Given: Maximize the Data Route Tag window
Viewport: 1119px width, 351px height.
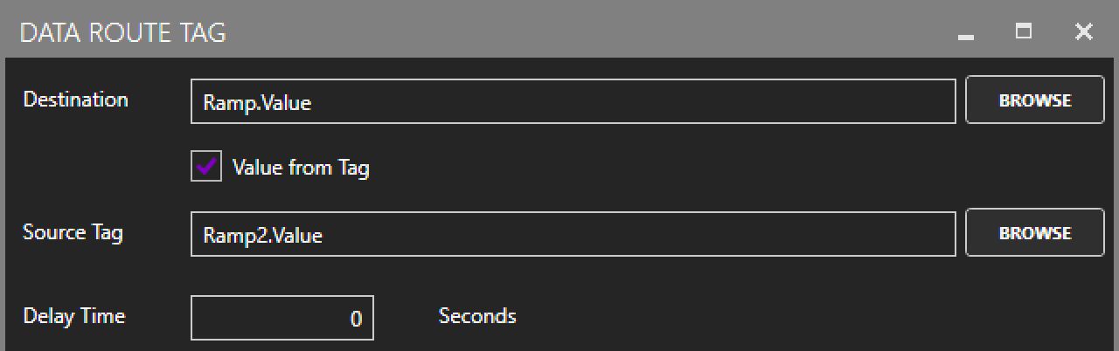Looking at the screenshot, I should click(x=1024, y=32).
